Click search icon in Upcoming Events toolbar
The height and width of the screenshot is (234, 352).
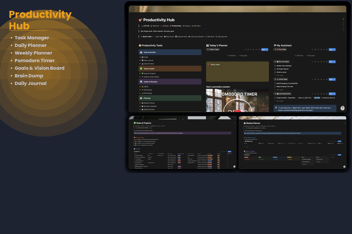(x=321, y=94)
